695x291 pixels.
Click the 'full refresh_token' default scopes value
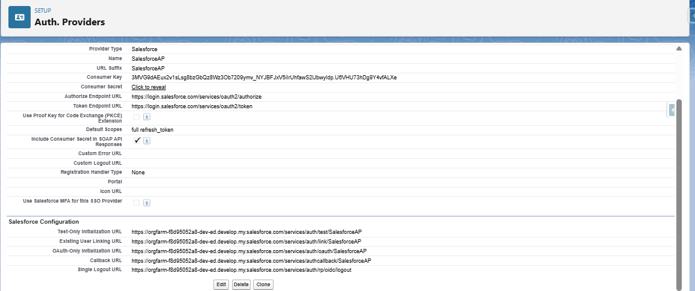click(153, 130)
